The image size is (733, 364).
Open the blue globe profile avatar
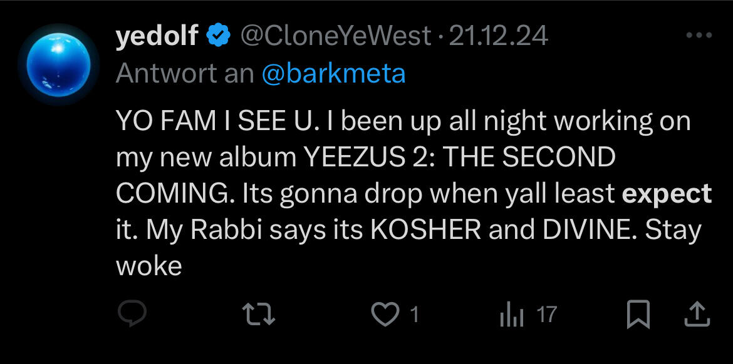point(55,65)
